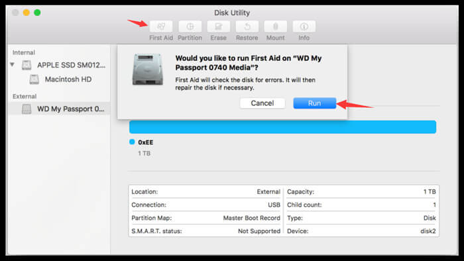
Task: Select Macintosh HD volume in sidebar
Action: tap(59, 79)
